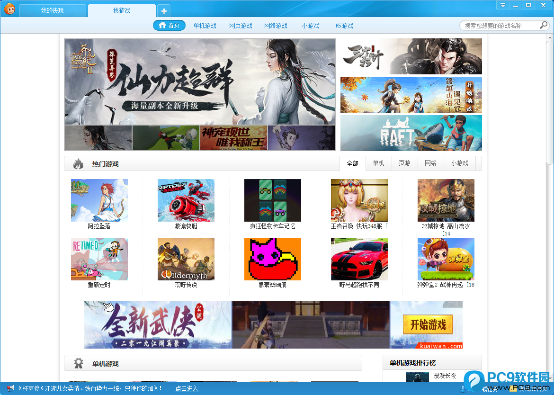Open 小游戏 navigation item
The height and width of the screenshot is (395, 554).
click(x=310, y=26)
